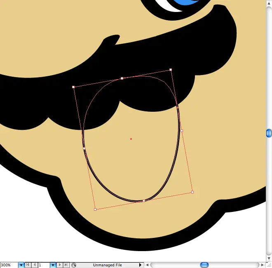Click the 300% zoom level field
The image size is (272, 268).
click(x=9, y=265)
